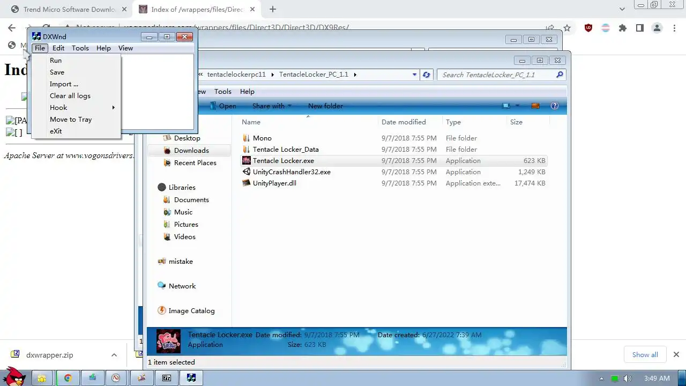Screen dimensions: 686x386
Task: Select the Tentacle Locker.exe file icon
Action: point(246,160)
